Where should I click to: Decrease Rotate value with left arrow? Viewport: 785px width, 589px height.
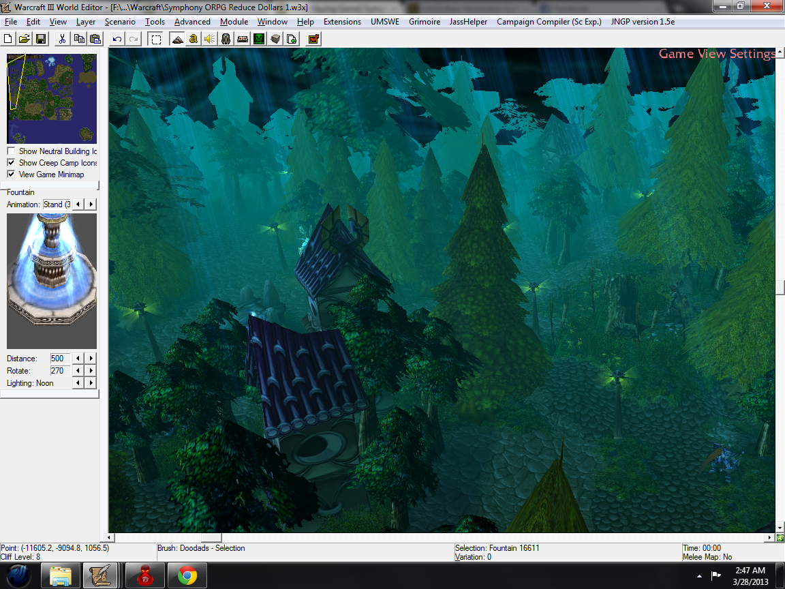point(78,371)
